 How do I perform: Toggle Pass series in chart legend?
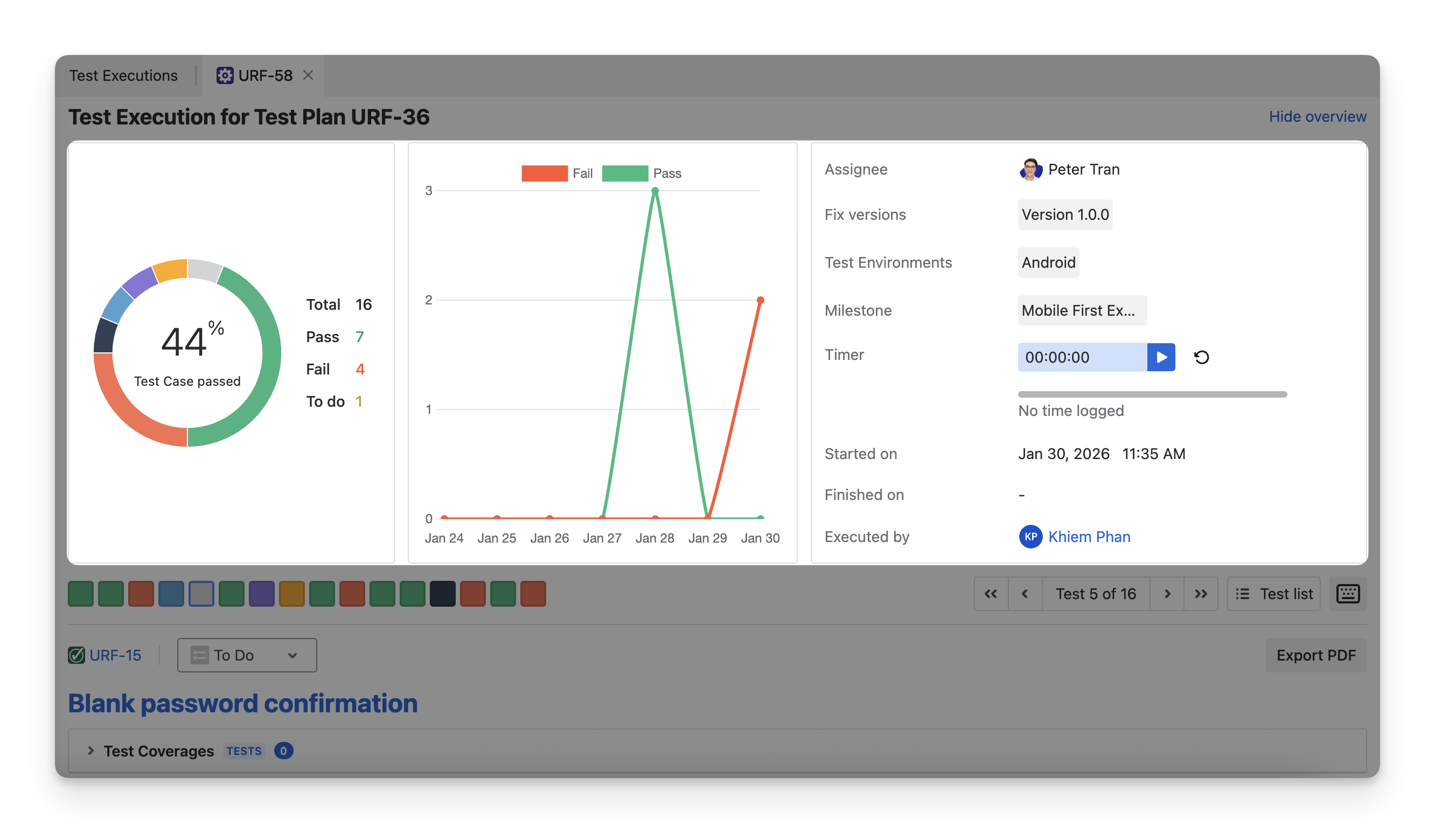pyautogui.click(x=625, y=173)
